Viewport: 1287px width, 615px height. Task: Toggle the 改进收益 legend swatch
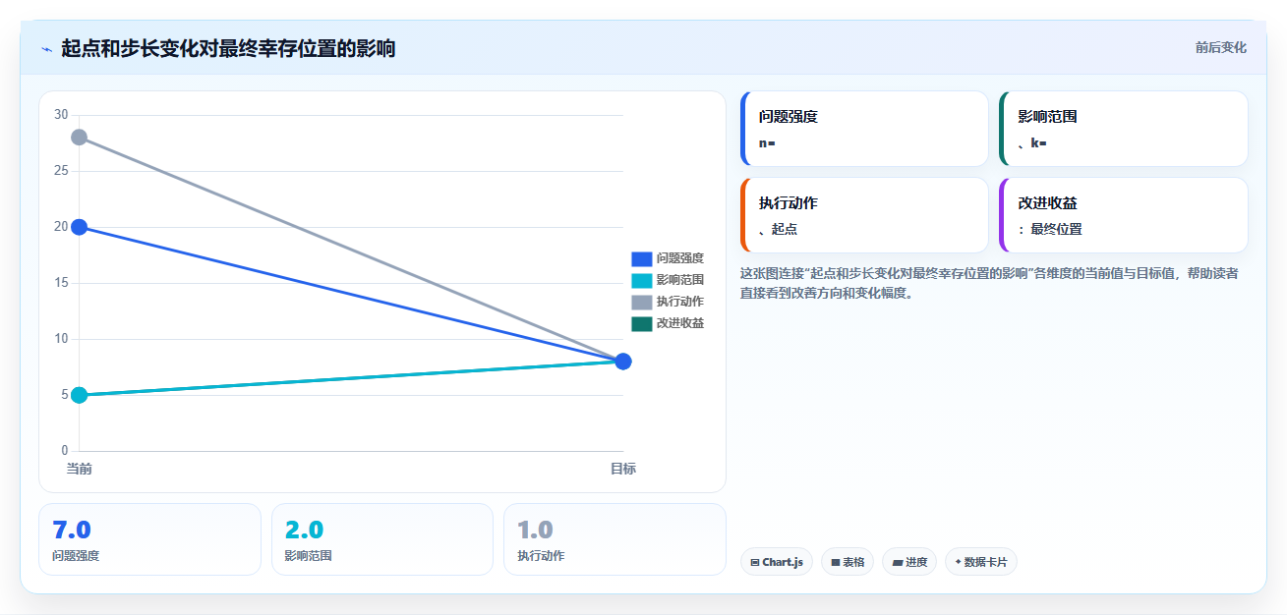(x=642, y=323)
